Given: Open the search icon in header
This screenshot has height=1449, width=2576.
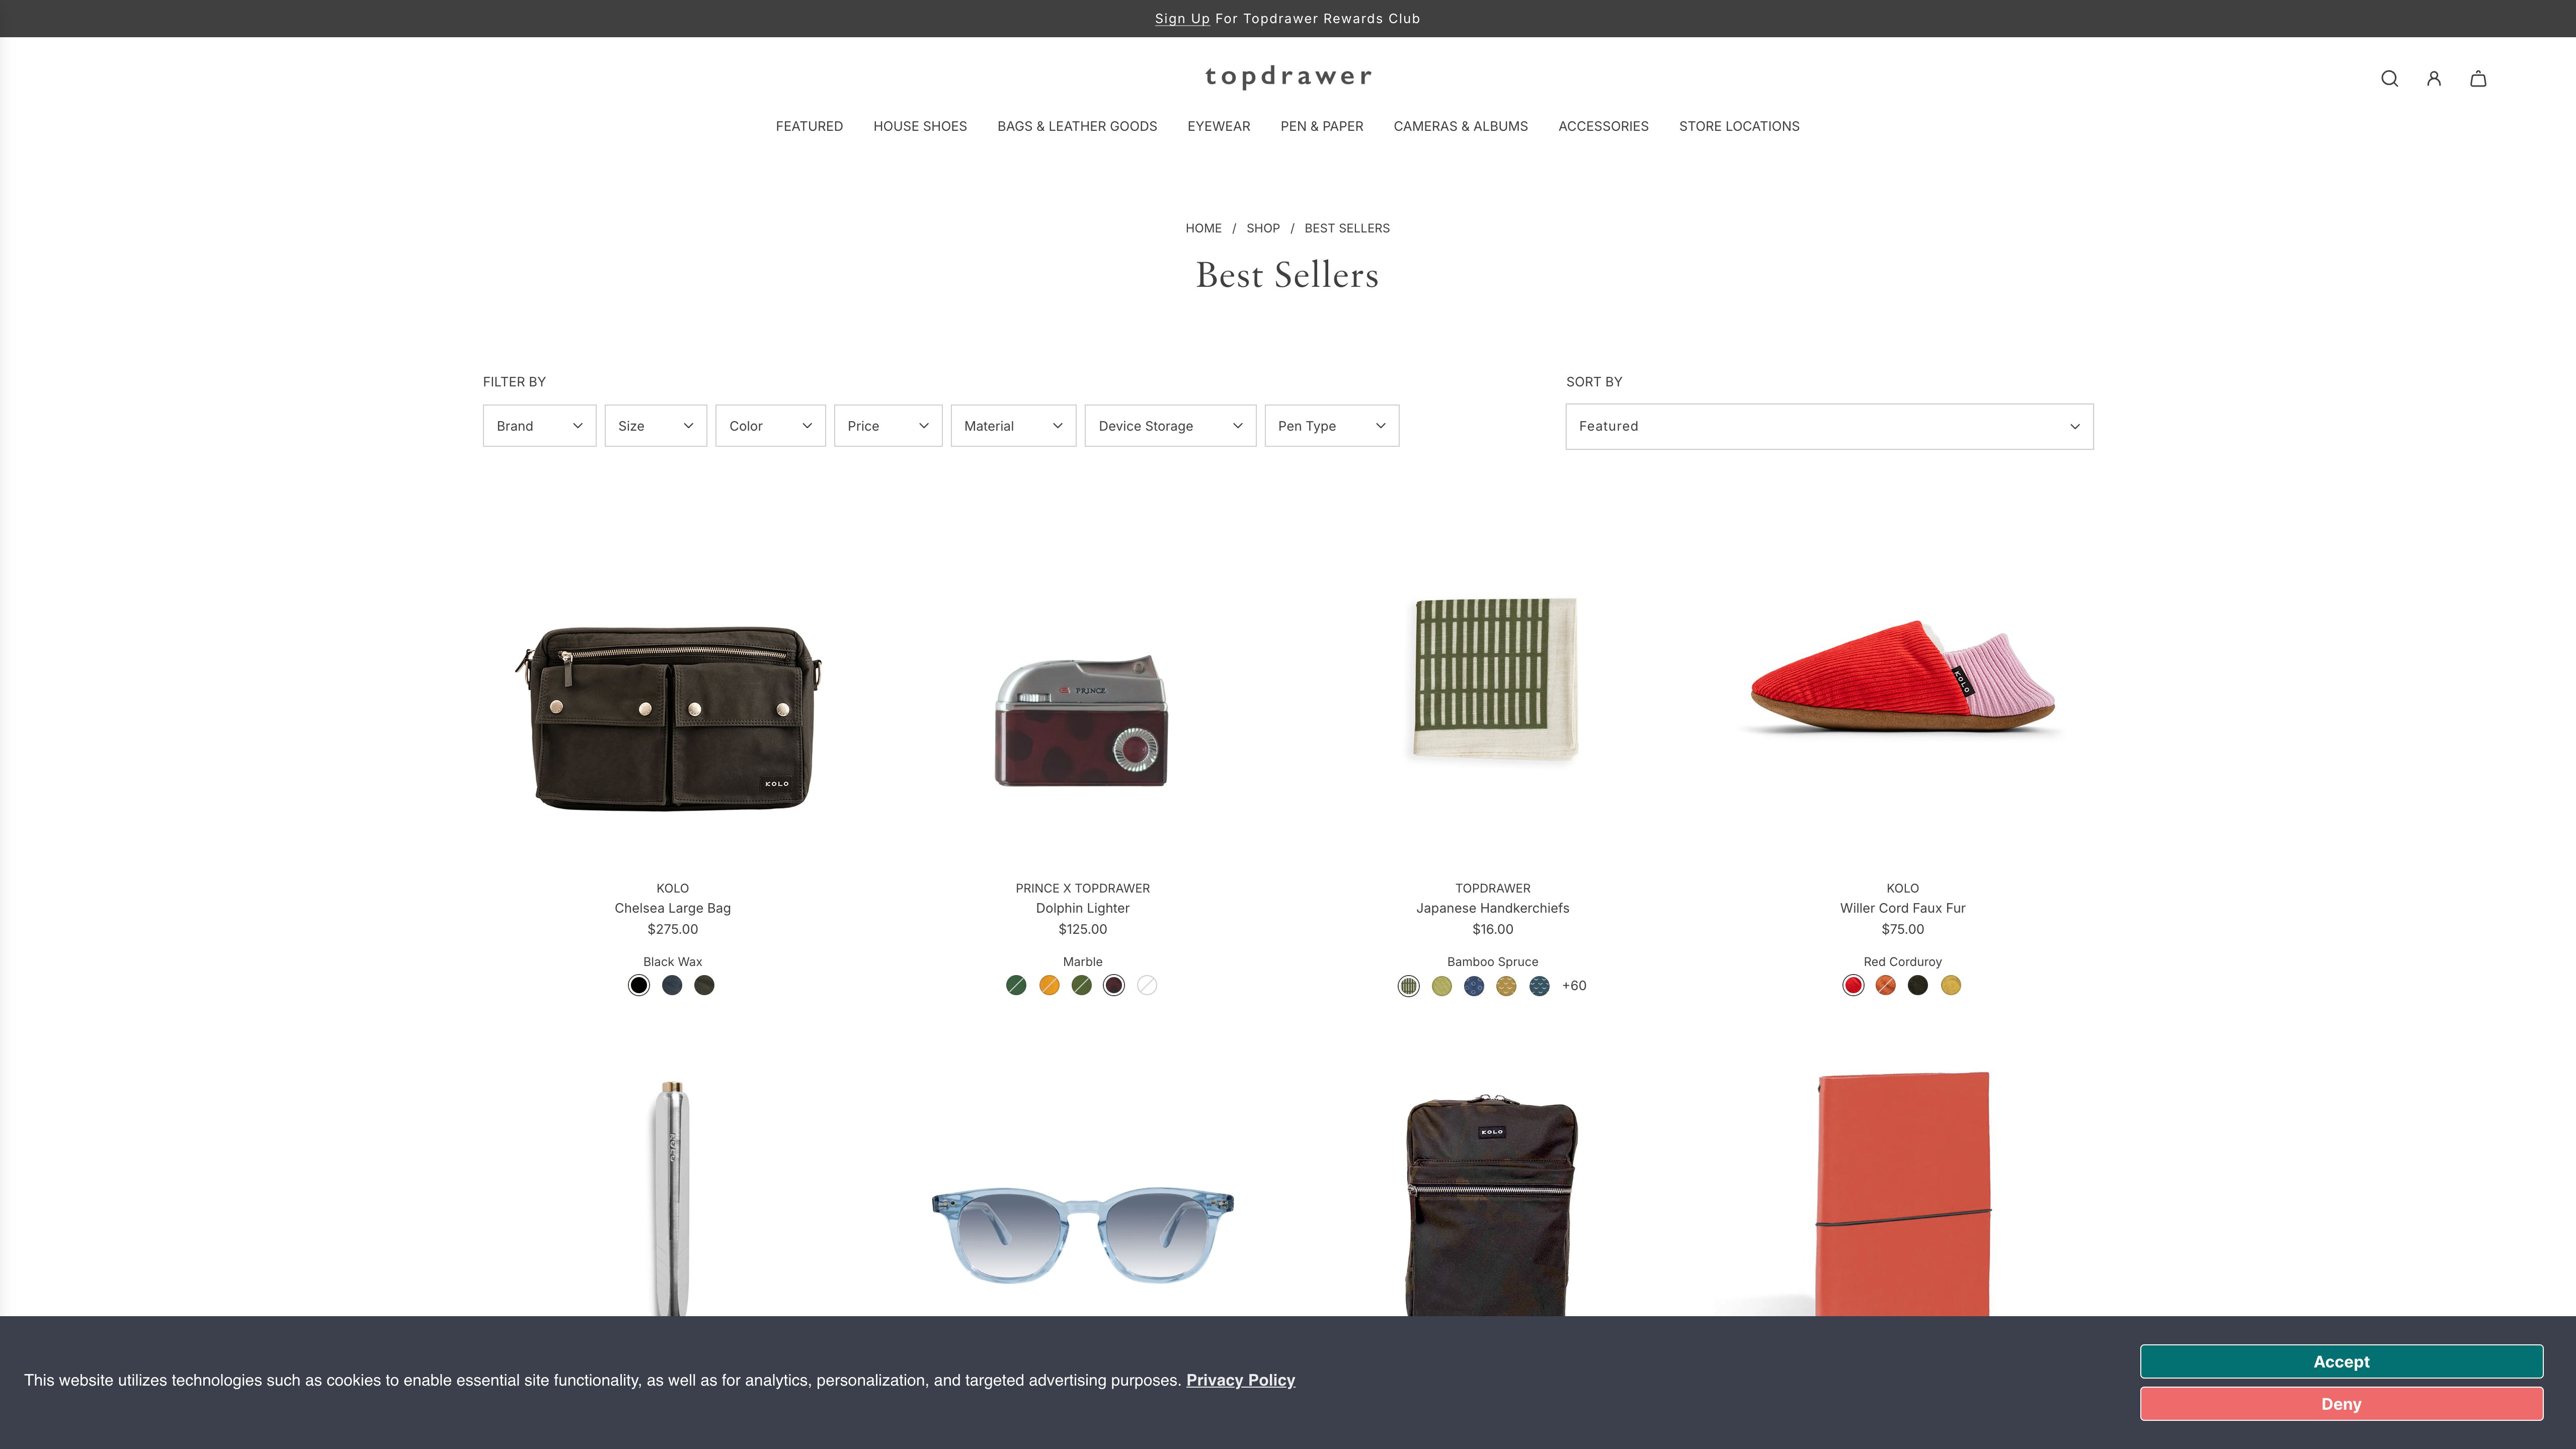Looking at the screenshot, I should click(2389, 79).
